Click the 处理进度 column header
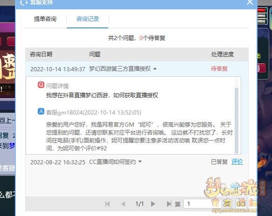This screenshot has height=216, width=272. tap(222, 54)
